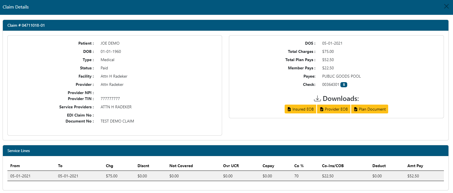Select patient name JOE DEMO
Screen dimensions: 453x193
tap(110, 43)
